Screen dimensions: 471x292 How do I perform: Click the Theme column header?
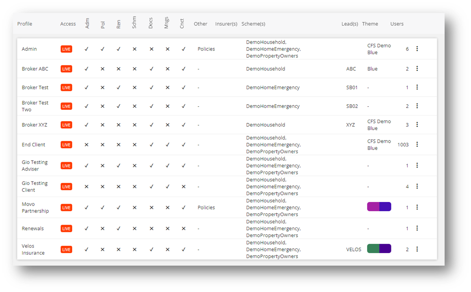point(370,24)
